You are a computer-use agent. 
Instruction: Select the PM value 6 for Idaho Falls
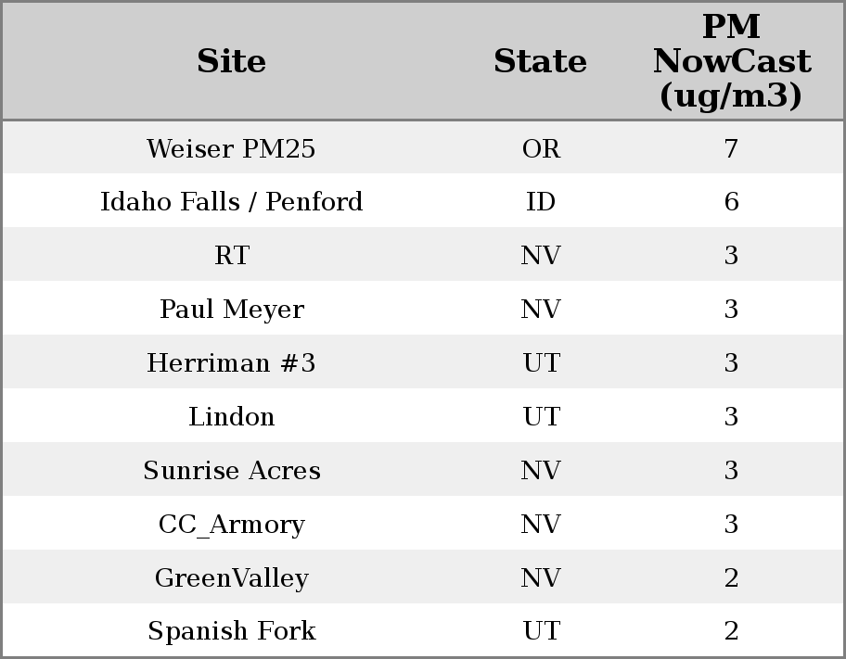(x=731, y=202)
